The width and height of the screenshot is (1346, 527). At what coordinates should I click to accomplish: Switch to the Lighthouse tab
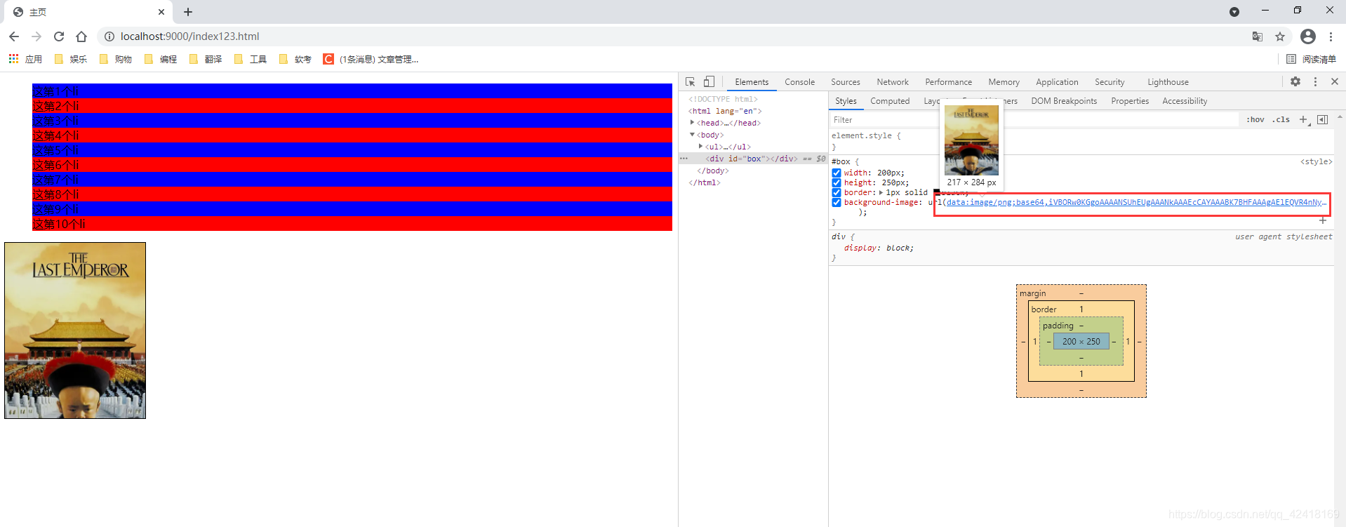[1168, 82]
